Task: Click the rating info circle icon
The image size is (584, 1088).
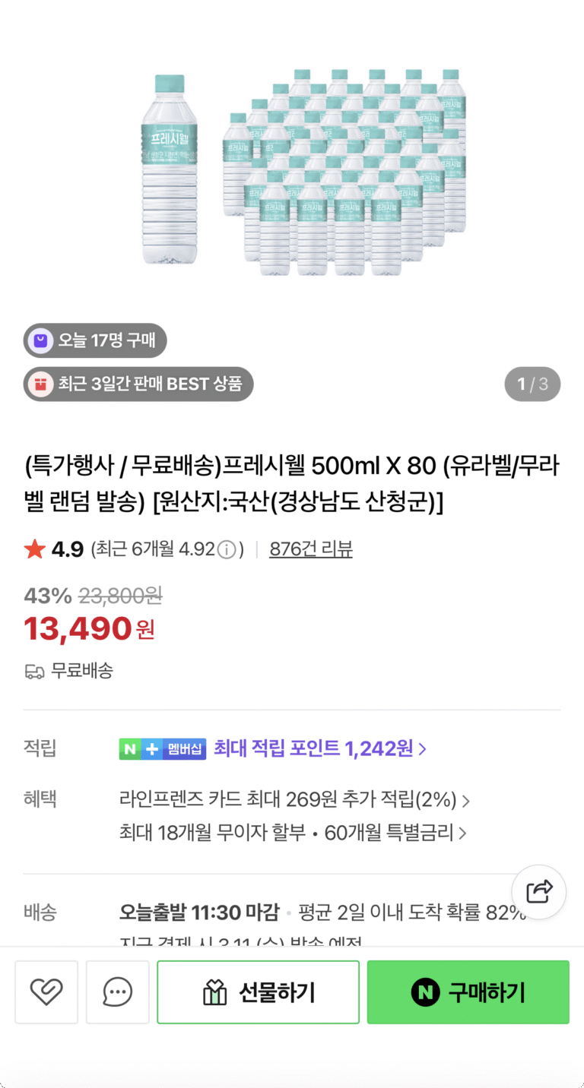Action: [x=227, y=550]
